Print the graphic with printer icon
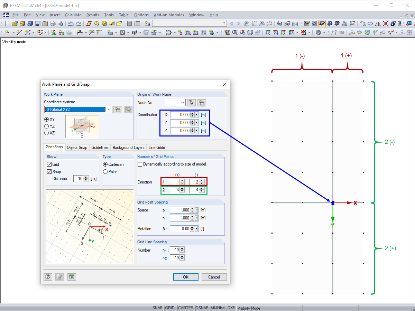 pyautogui.click(x=53, y=23)
